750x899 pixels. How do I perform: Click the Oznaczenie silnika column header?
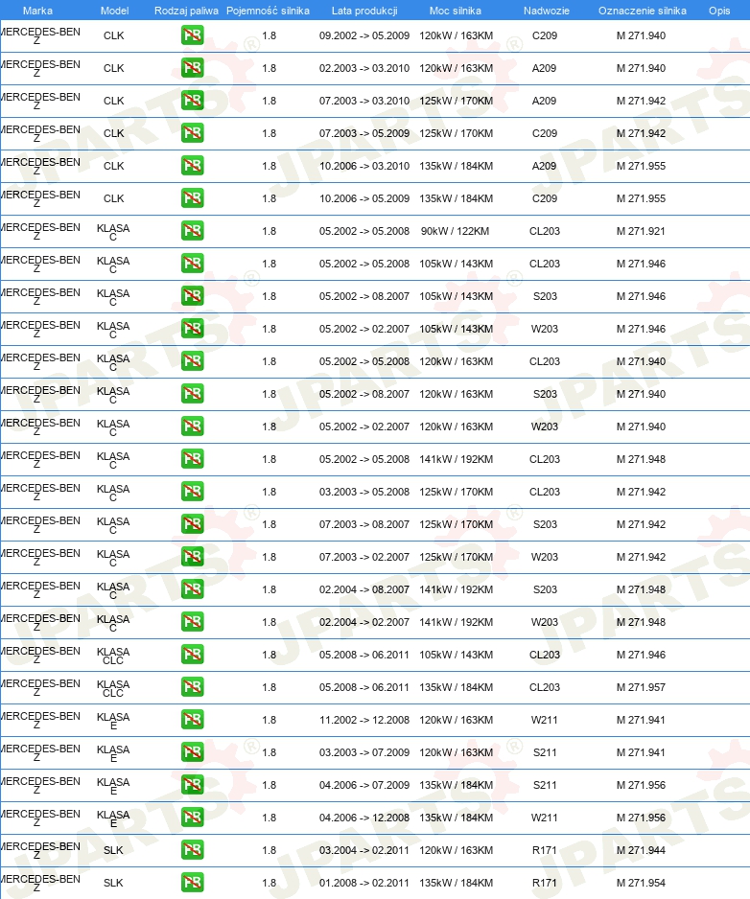[643, 11]
